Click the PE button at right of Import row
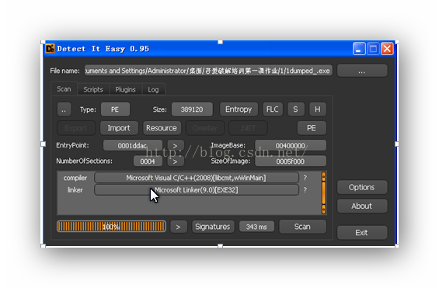This screenshot has width=439, height=288. pos(312,128)
